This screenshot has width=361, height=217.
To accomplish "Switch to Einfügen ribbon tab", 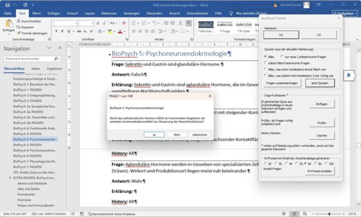I will pyautogui.click(x=54, y=14).
